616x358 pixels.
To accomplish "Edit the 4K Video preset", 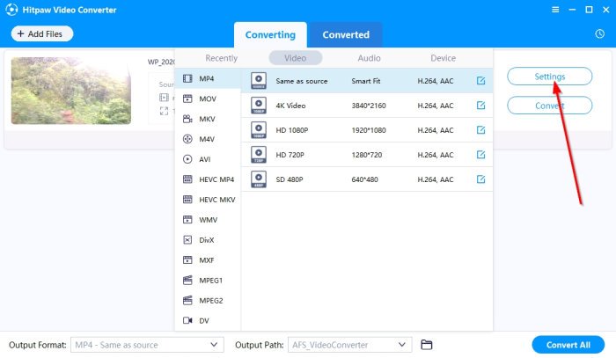I will coord(480,106).
